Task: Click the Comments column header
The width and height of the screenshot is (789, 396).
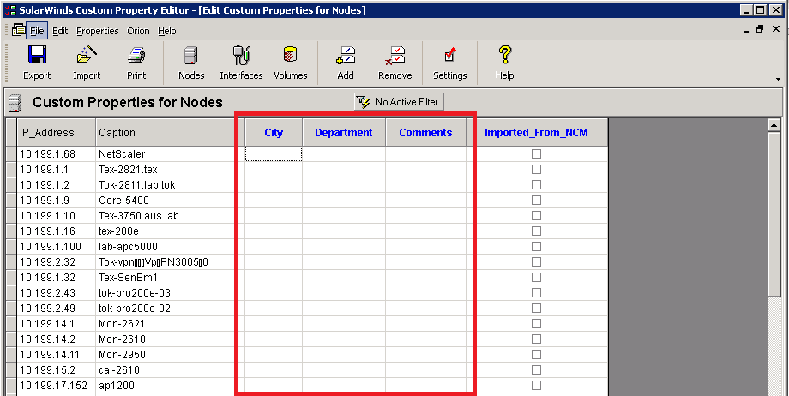Action: pyautogui.click(x=425, y=132)
